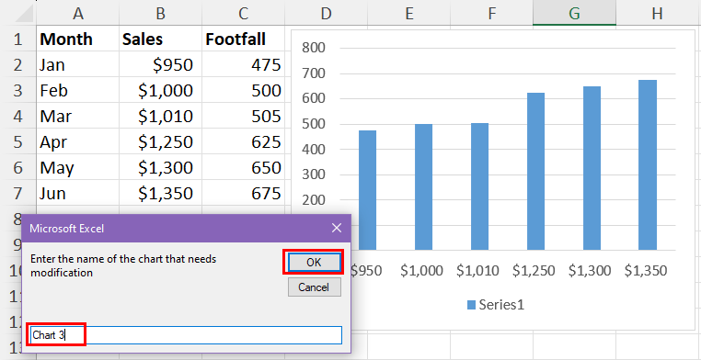The width and height of the screenshot is (701, 360).
Task: Select the $1,300 sales cell in column B
Action: click(x=160, y=167)
